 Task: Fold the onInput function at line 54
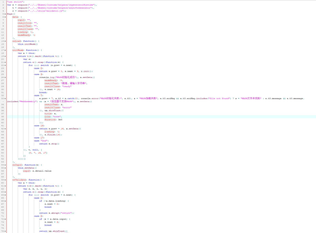(x=5, y=165)
